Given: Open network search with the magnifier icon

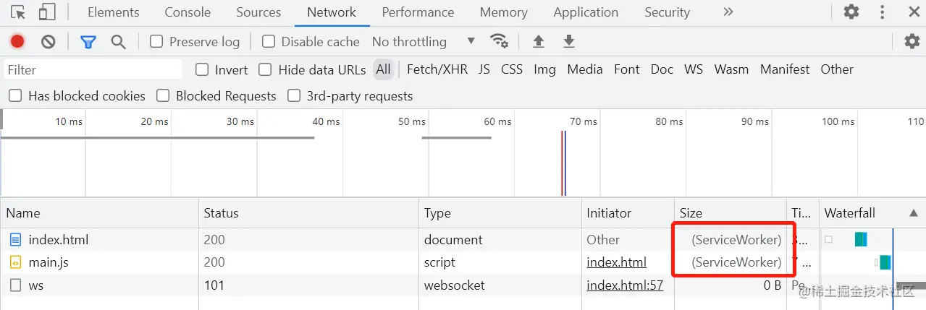Looking at the screenshot, I should pos(119,41).
